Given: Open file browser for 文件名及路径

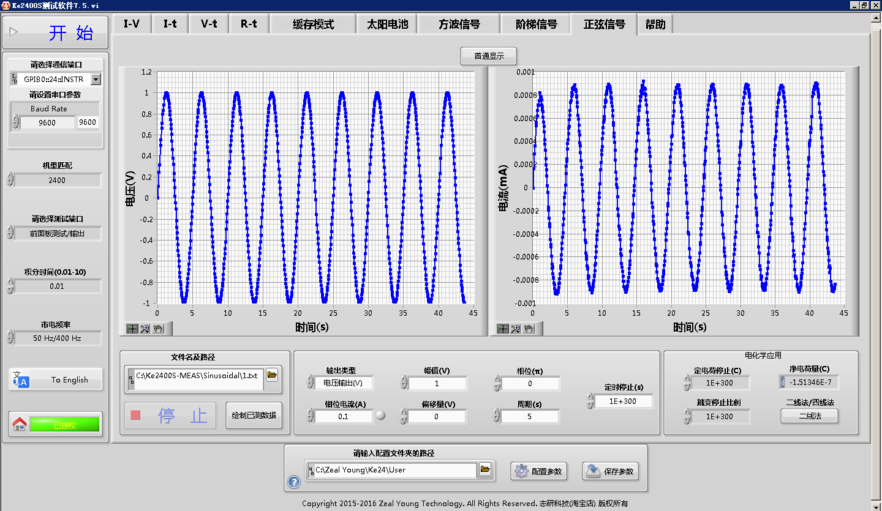Looking at the screenshot, I should [x=272, y=375].
